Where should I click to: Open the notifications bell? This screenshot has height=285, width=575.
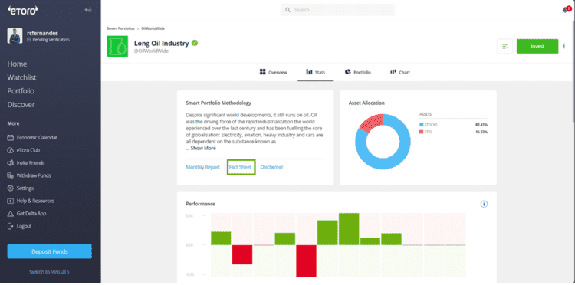(566, 10)
